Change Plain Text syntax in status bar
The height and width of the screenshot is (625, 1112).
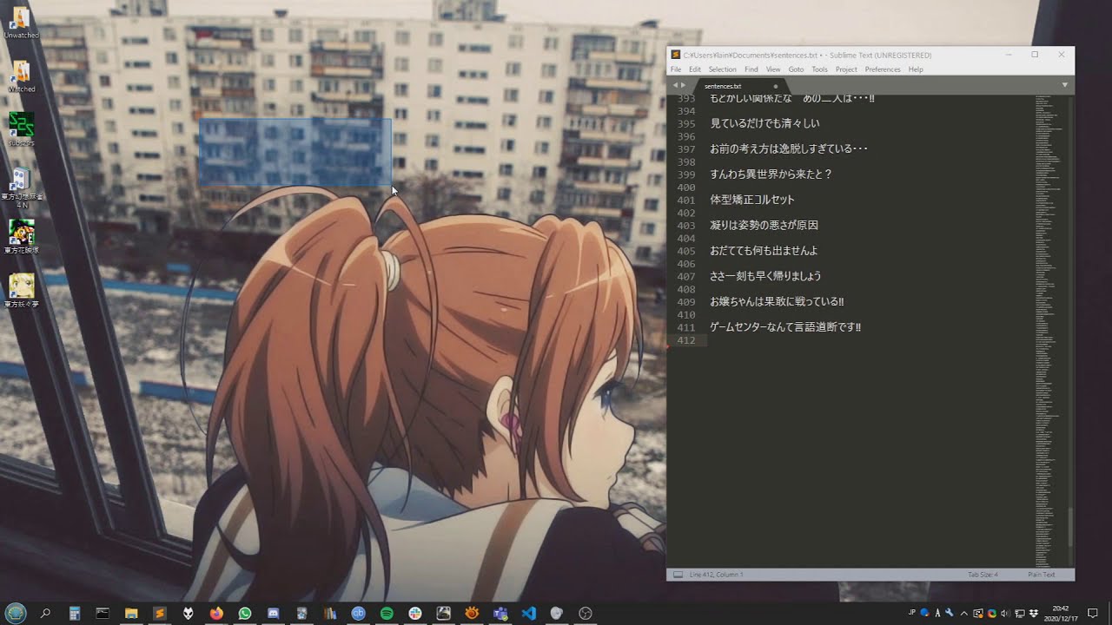pyautogui.click(x=1042, y=575)
